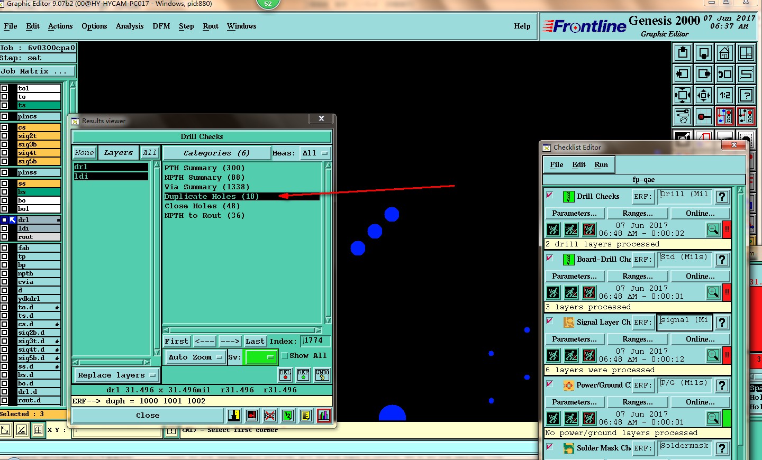Image resolution: width=762 pixels, height=460 pixels.
Task: Click the zoom in expand icon
Action: pyautogui.click(x=683, y=95)
